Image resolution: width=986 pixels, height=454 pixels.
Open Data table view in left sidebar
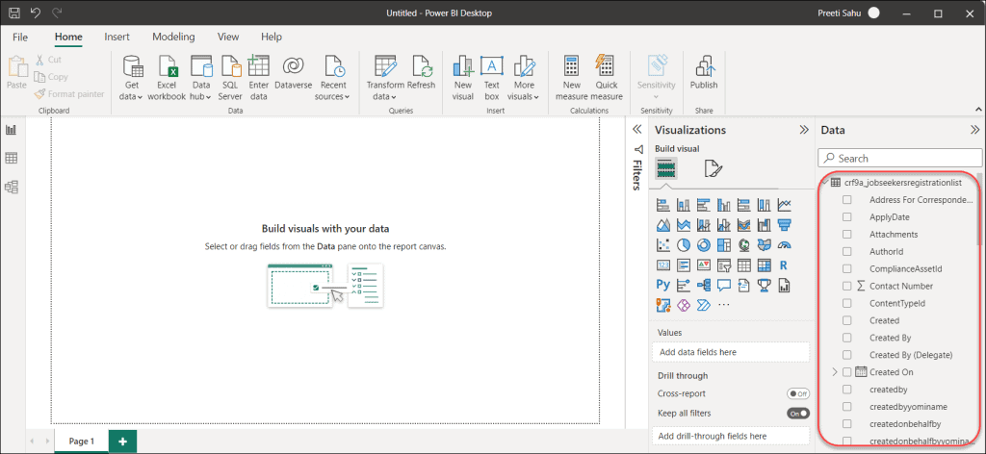point(11,159)
